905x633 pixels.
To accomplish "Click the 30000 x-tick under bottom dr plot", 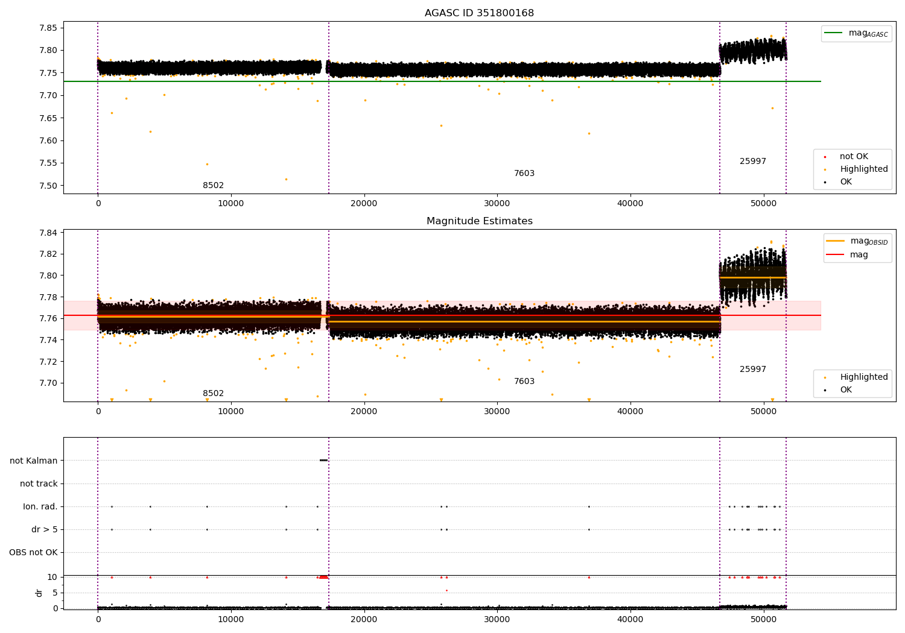I will click(x=497, y=620).
